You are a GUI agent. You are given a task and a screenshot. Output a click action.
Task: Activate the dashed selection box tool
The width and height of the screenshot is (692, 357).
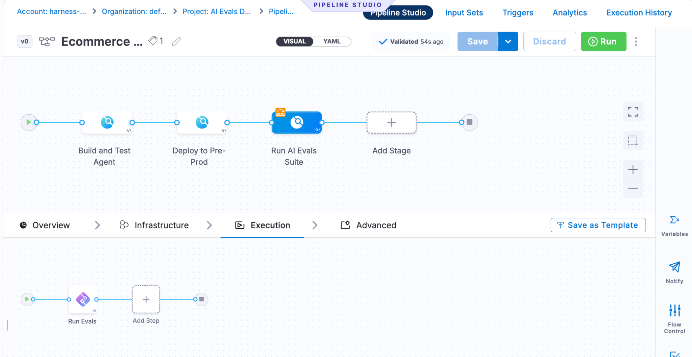tap(633, 140)
